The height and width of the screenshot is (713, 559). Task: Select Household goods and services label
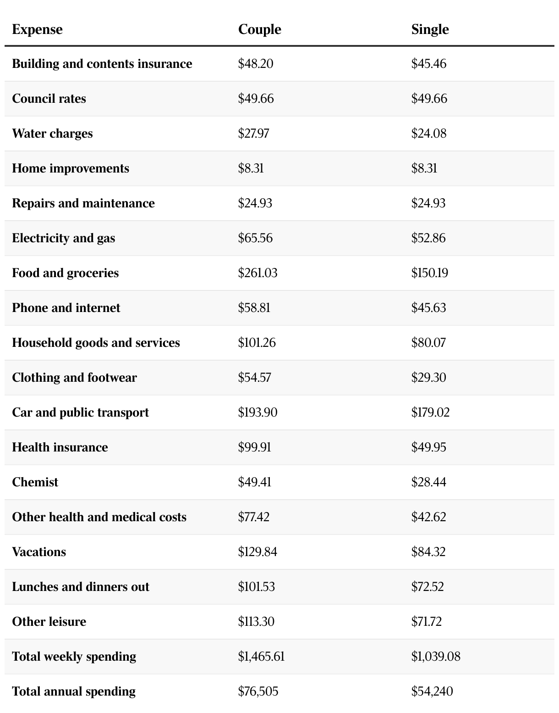[96, 343]
